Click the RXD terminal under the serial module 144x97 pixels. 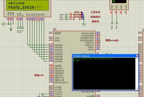coord(112,23)
